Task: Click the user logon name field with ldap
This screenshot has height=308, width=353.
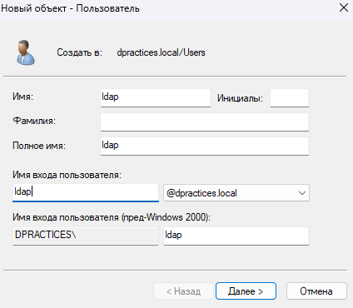Action: [86, 192]
